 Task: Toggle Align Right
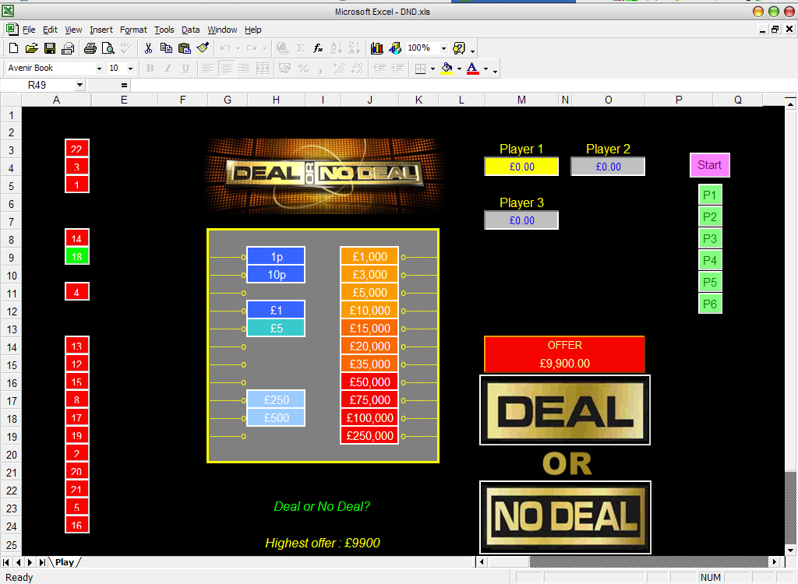(x=244, y=69)
